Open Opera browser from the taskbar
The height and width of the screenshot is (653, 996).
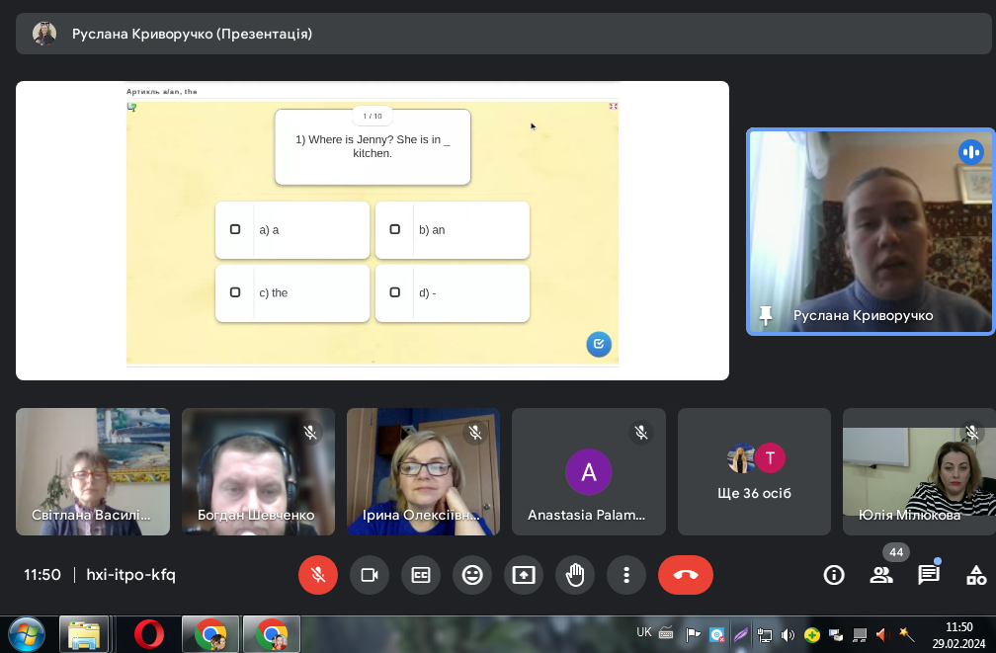click(x=149, y=633)
